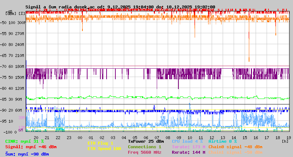The width and height of the screenshot is (293, 157).
Task: Click the purple '6M' rate marker label
Action: click(x=21, y=130)
